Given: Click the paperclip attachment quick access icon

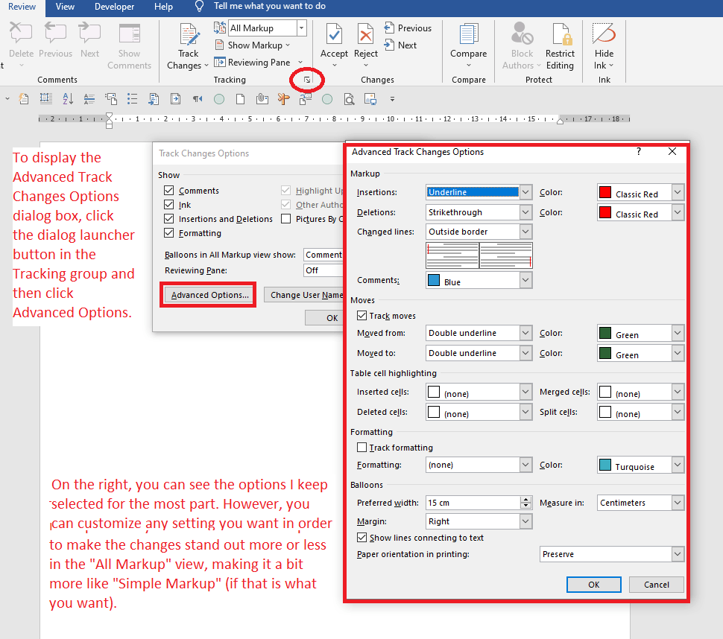Looking at the screenshot, I should coord(262,98).
